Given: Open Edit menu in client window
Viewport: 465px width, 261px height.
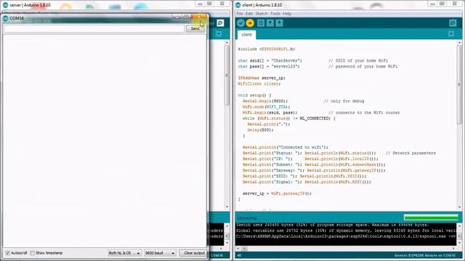Looking at the screenshot, I should 249,14.
